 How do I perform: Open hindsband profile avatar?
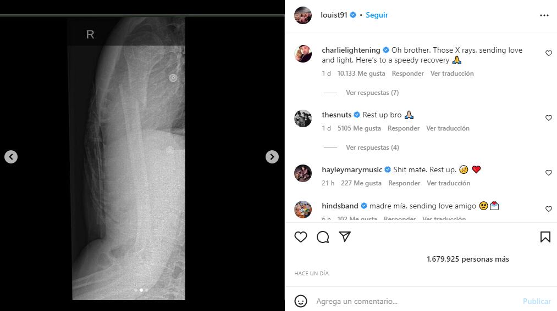pyautogui.click(x=303, y=209)
